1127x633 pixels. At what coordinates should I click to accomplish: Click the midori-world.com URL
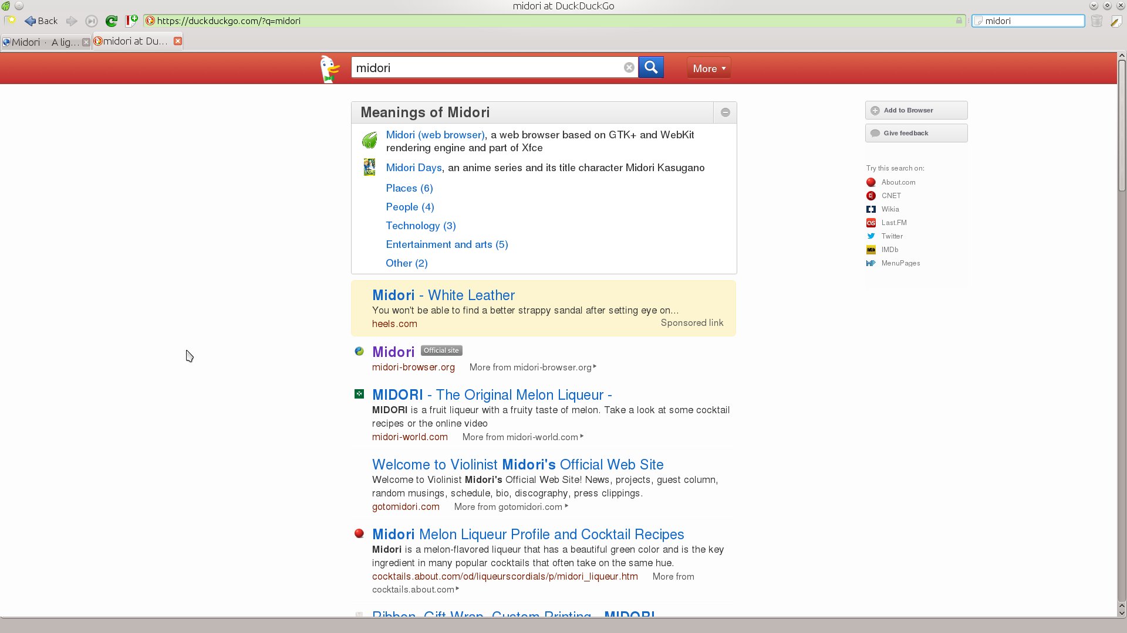(410, 437)
